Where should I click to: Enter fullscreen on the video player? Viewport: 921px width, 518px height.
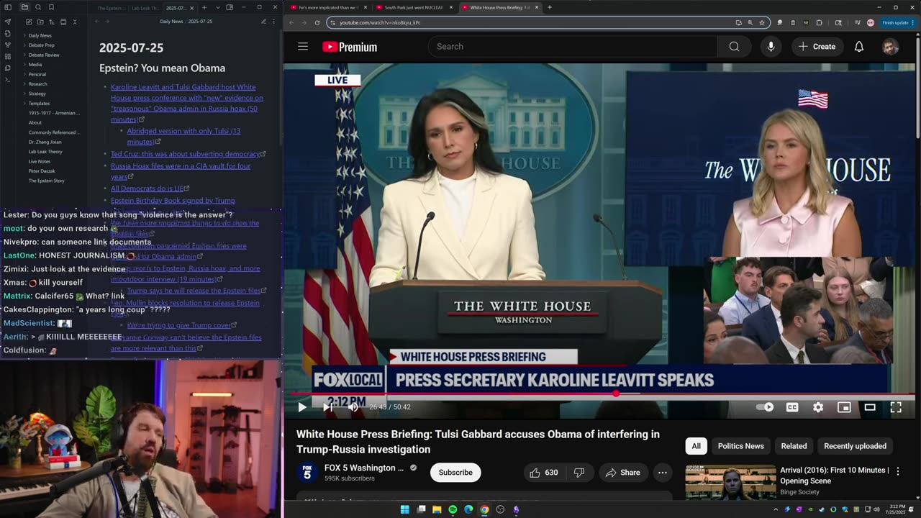point(896,407)
